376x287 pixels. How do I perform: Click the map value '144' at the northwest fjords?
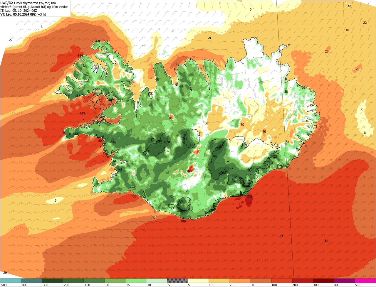(x=80, y=56)
